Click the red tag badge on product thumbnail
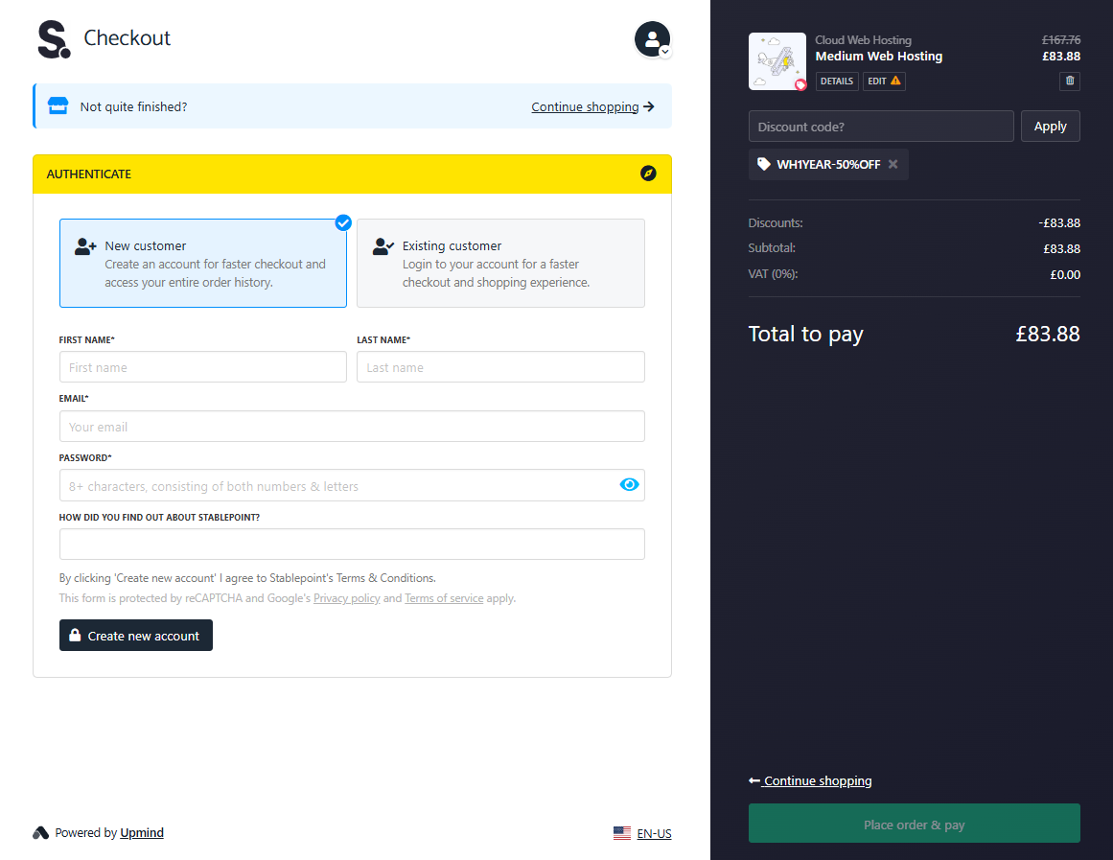Viewport: 1113px width, 860px height. [x=800, y=84]
